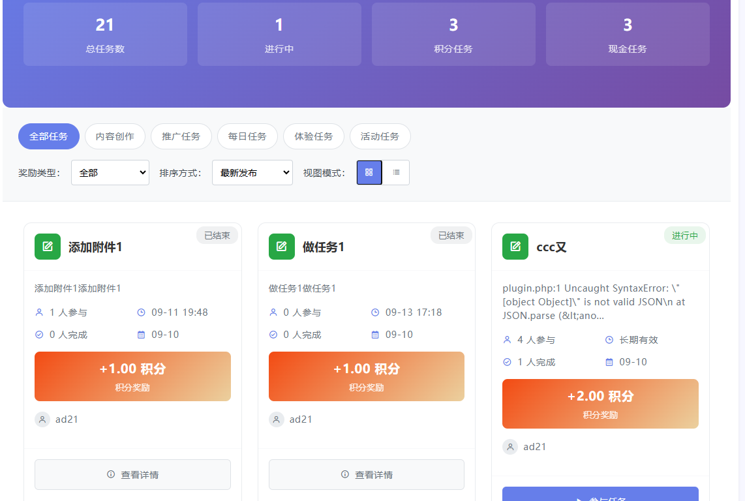Click the calendar icon beside 09-10

click(141, 334)
